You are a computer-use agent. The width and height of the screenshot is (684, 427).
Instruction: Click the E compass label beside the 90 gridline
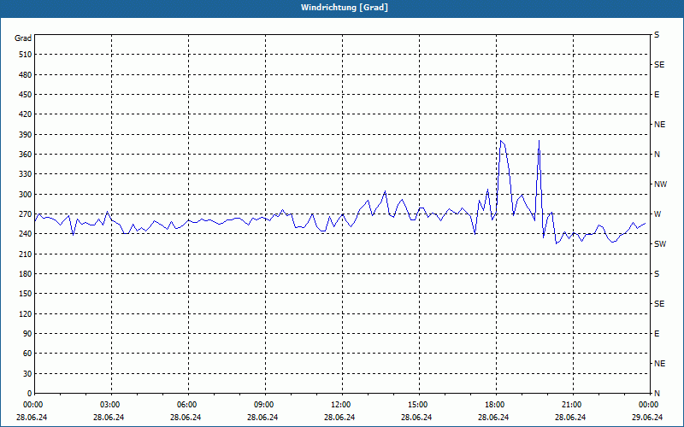pos(657,334)
